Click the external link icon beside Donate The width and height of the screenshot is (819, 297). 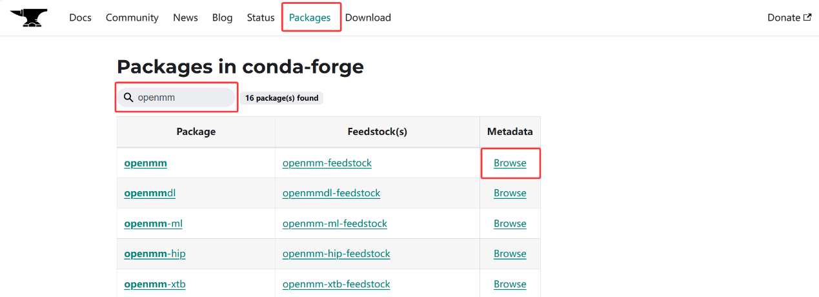(x=807, y=17)
